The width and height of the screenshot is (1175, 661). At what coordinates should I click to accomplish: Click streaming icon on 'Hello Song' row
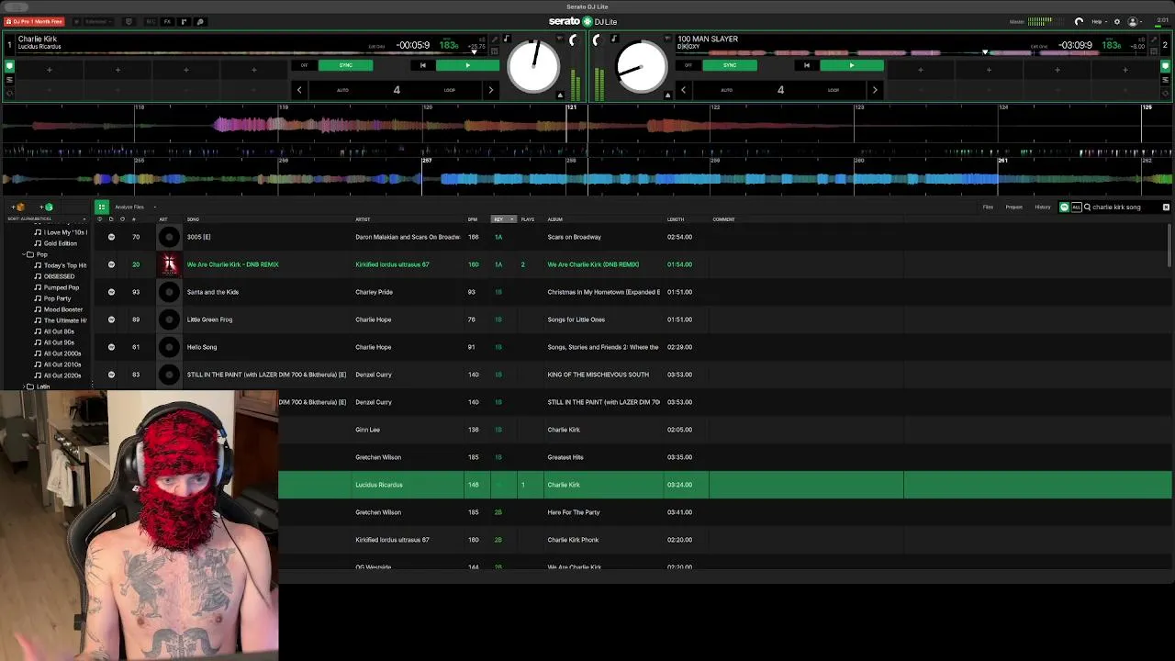pos(111,347)
